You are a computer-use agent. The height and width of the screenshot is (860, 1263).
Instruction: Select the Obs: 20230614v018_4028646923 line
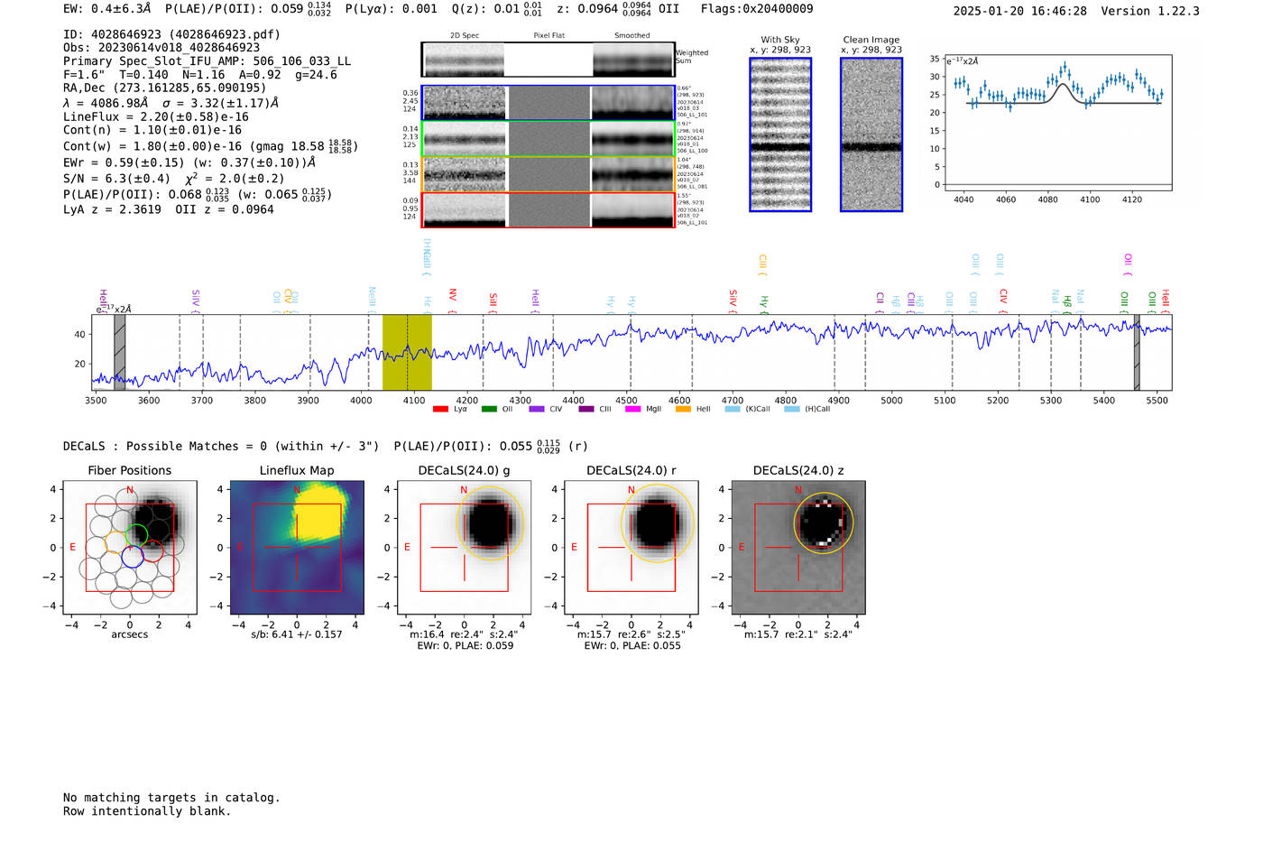coord(161,48)
